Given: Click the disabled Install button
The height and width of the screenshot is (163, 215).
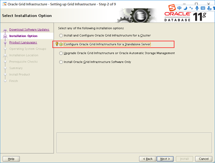Looking at the screenshot, I should pyautogui.click(x=184, y=159).
